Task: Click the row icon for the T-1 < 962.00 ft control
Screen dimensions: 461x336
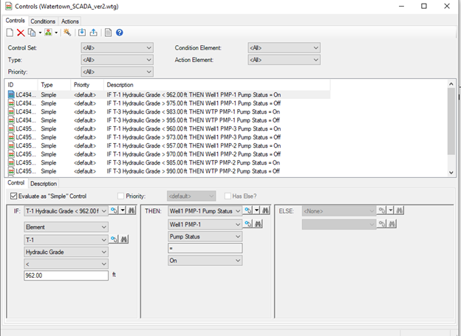Action: click(x=11, y=95)
